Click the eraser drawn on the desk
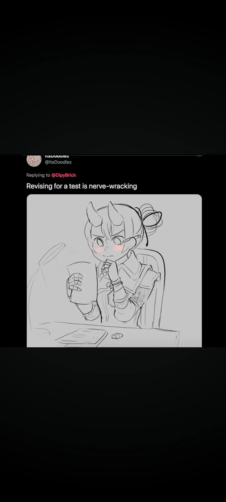Screen dimensions: 226x502 (116, 336)
